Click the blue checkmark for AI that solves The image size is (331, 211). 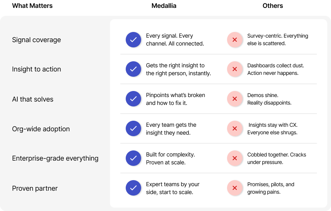click(133, 99)
